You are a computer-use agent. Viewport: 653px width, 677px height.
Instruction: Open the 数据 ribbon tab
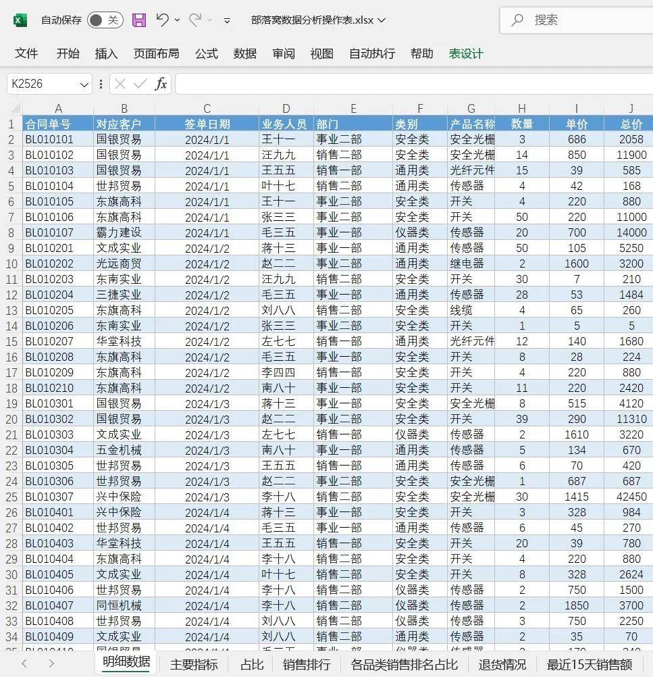[244, 53]
